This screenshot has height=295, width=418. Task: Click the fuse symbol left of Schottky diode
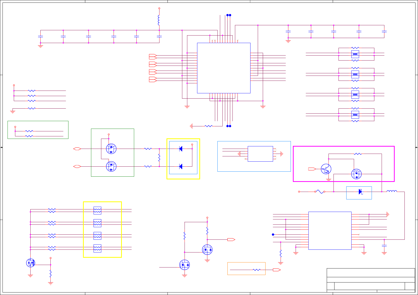(x=320, y=192)
